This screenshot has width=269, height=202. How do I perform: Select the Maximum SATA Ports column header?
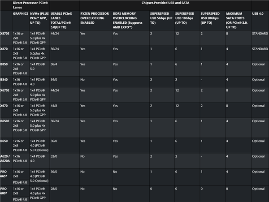click(237, 18)
